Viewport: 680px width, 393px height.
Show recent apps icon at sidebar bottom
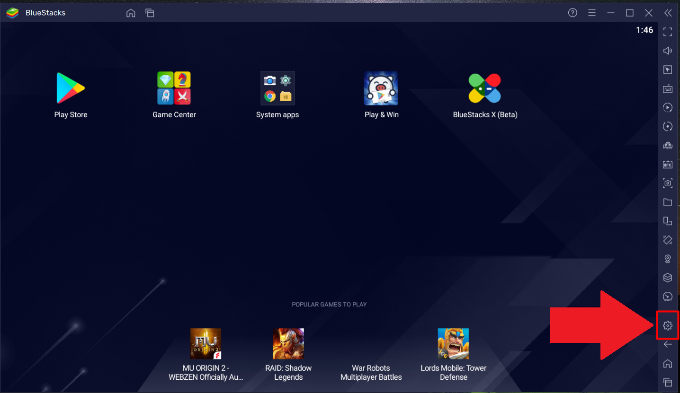(x=668, y=382)
